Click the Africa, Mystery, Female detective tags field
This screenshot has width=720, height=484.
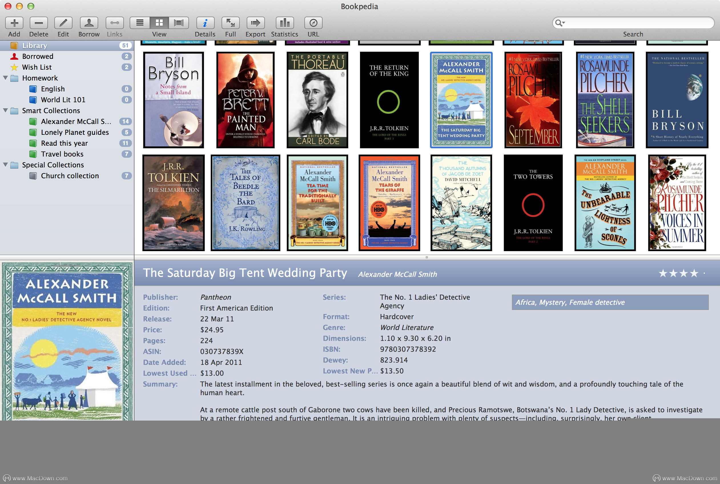click(x=610, y=302)
